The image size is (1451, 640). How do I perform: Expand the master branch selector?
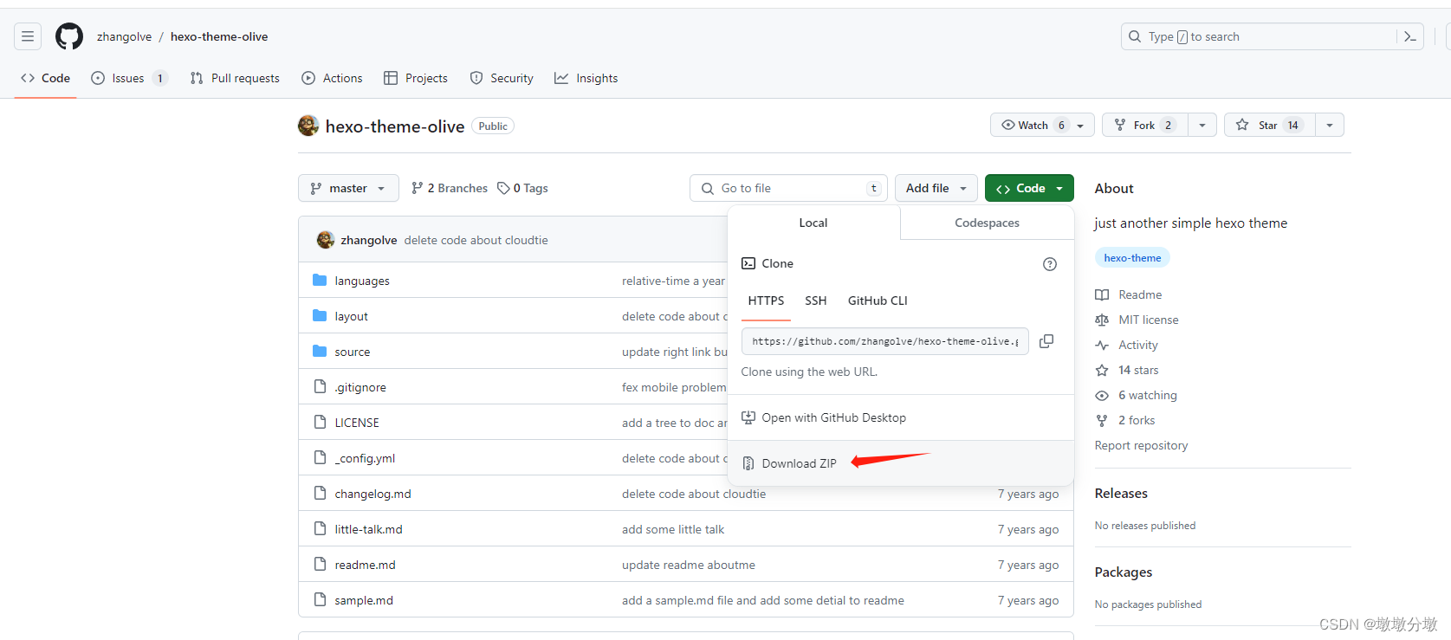pos(348,188)
